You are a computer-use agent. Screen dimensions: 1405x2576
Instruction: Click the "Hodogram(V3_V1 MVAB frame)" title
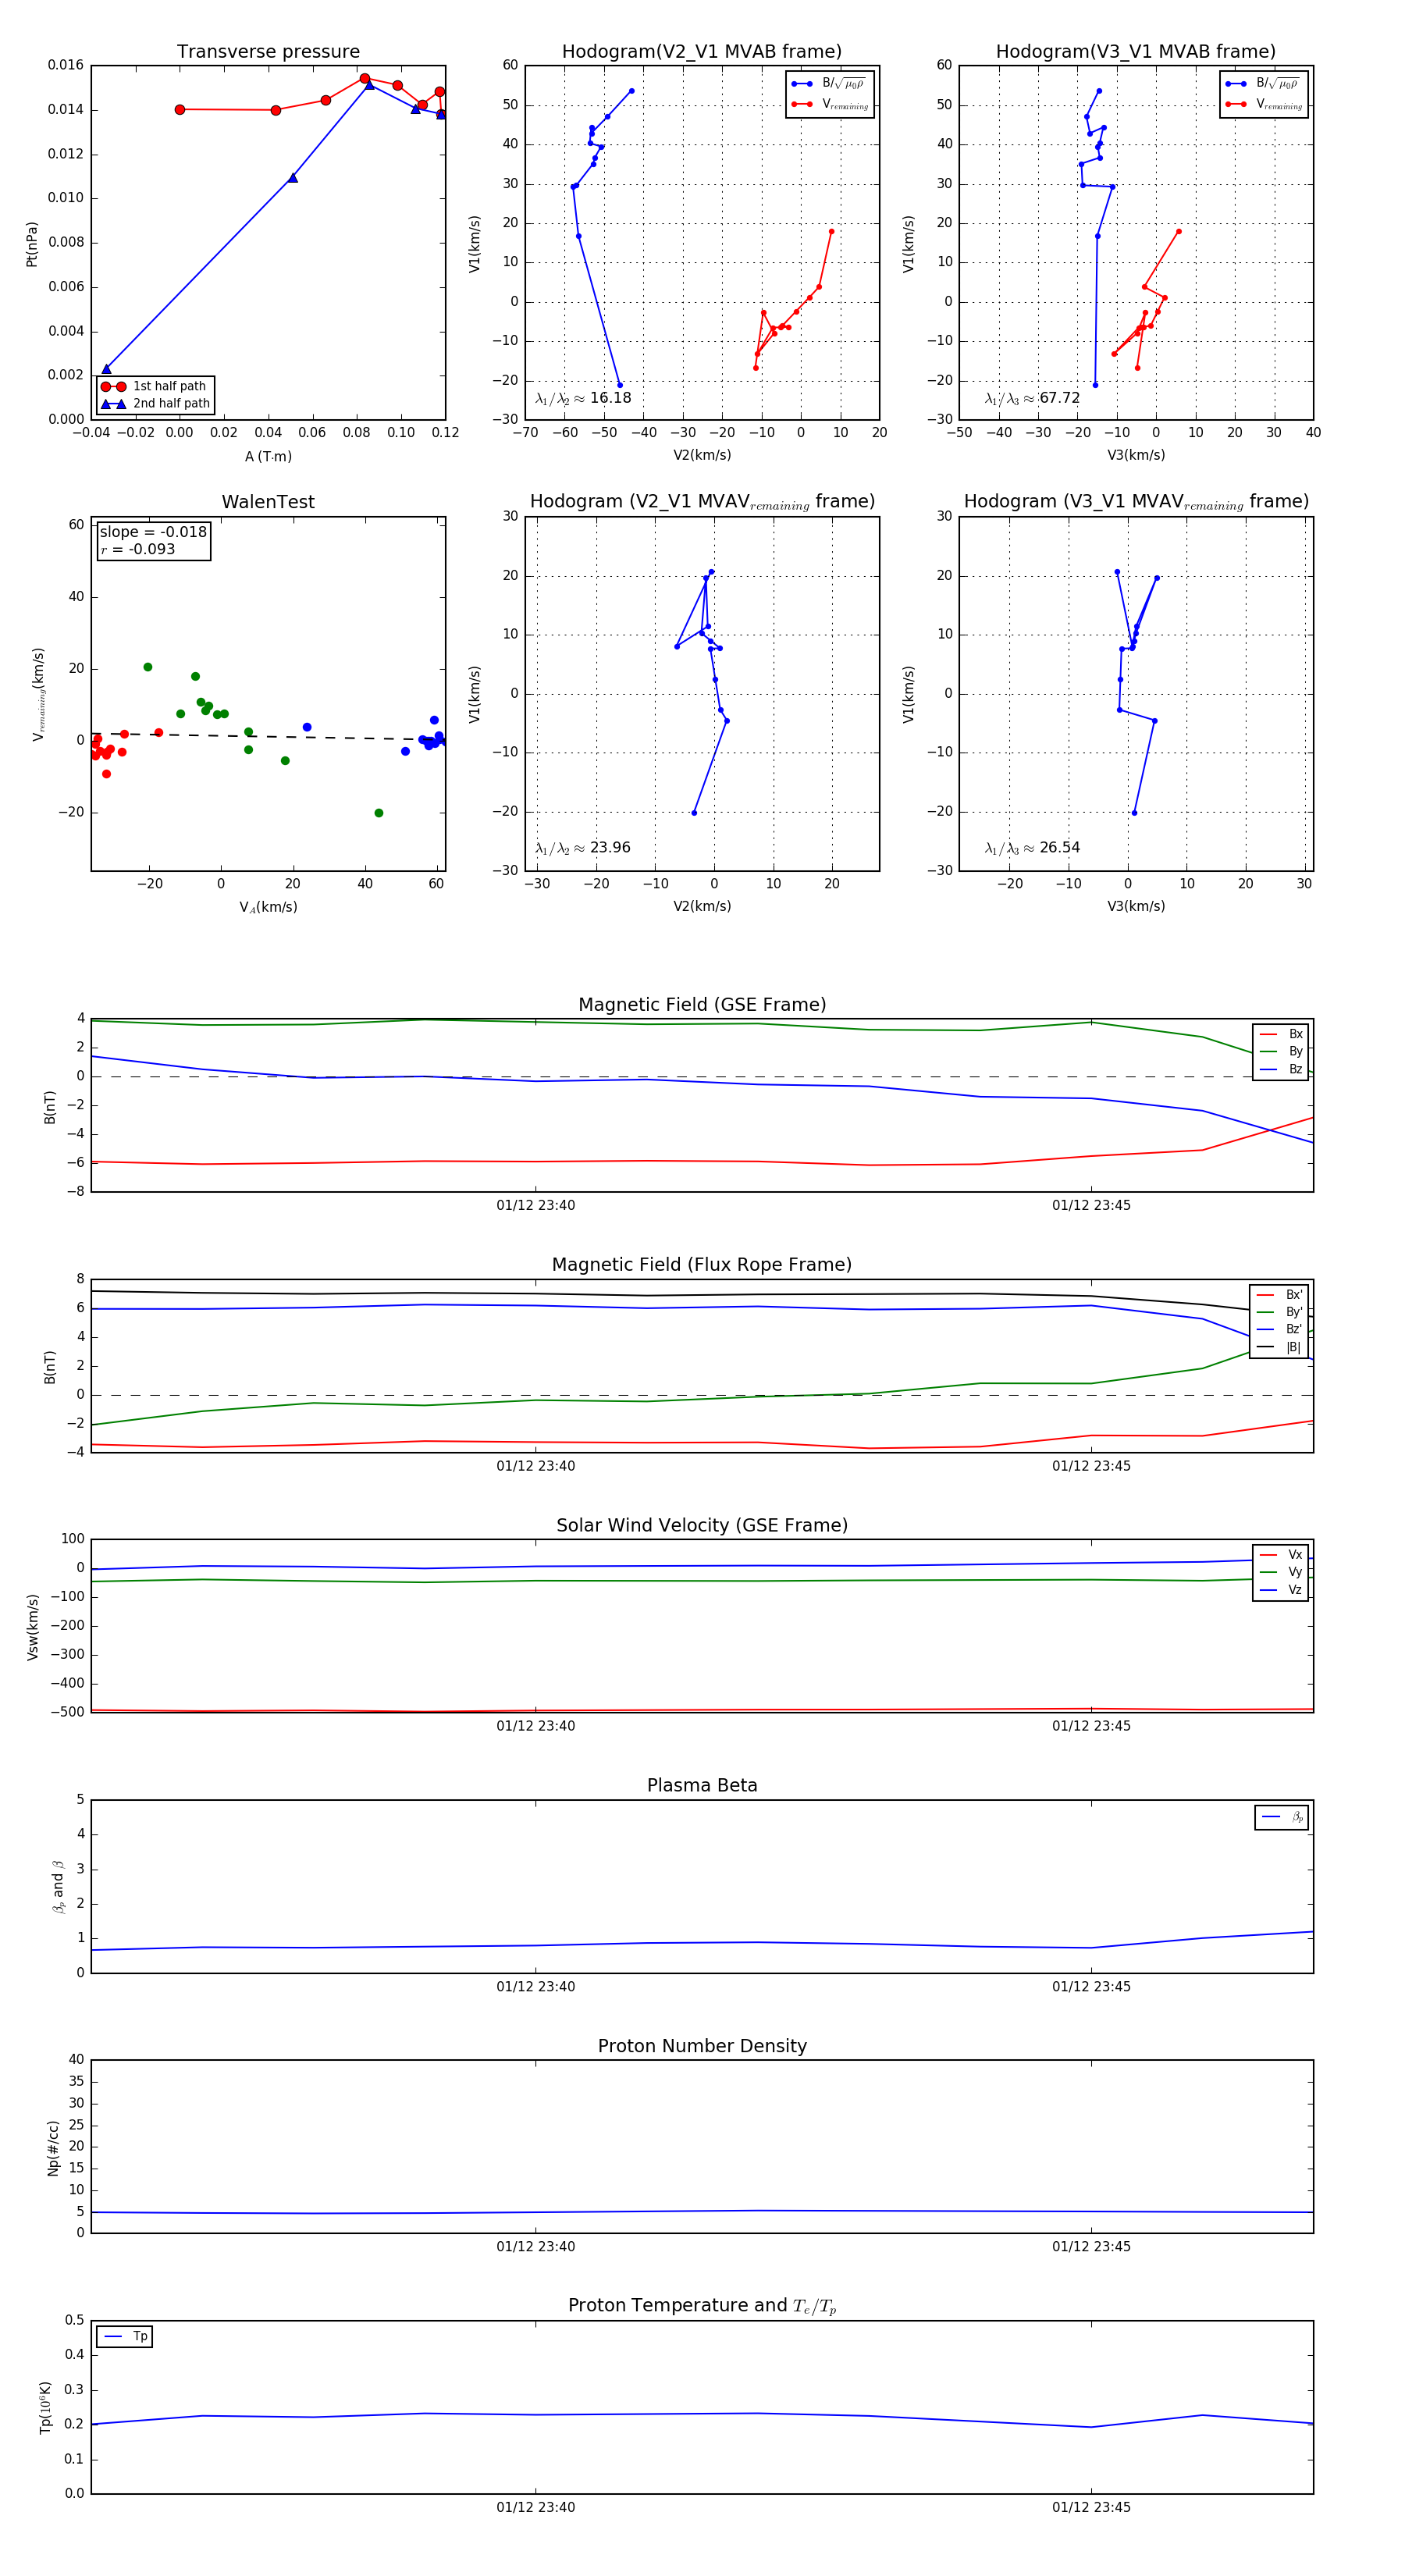pyautogui.click(x=1135, y=52)
